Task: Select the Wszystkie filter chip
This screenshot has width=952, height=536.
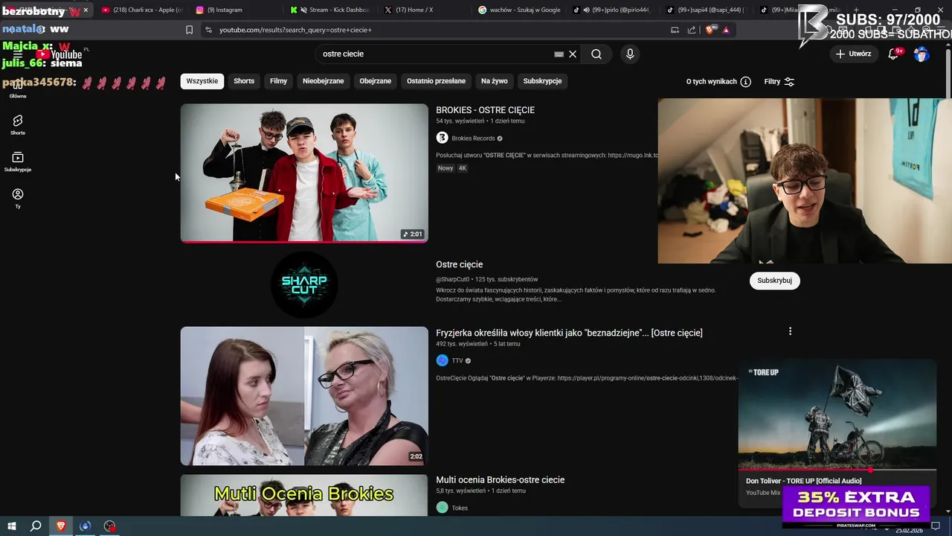Action: (x=202, y=81)
